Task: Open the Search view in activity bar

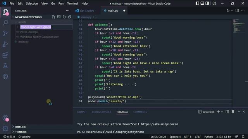Action: pyautogui.click(x=5, y=22)
